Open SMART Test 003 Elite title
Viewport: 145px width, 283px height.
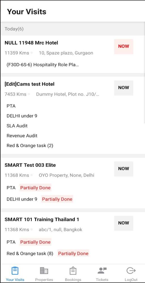(x=30, y=165)
